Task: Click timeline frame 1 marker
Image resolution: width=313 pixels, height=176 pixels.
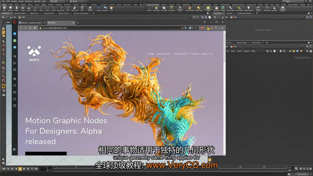Action: (x=54, y=167)
